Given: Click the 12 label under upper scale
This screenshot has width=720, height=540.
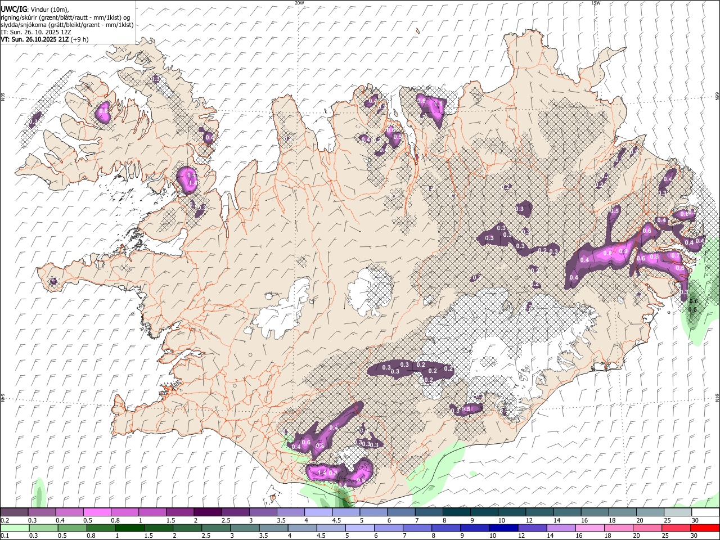Looking at the screenshot, I should (x=529, y=520).
